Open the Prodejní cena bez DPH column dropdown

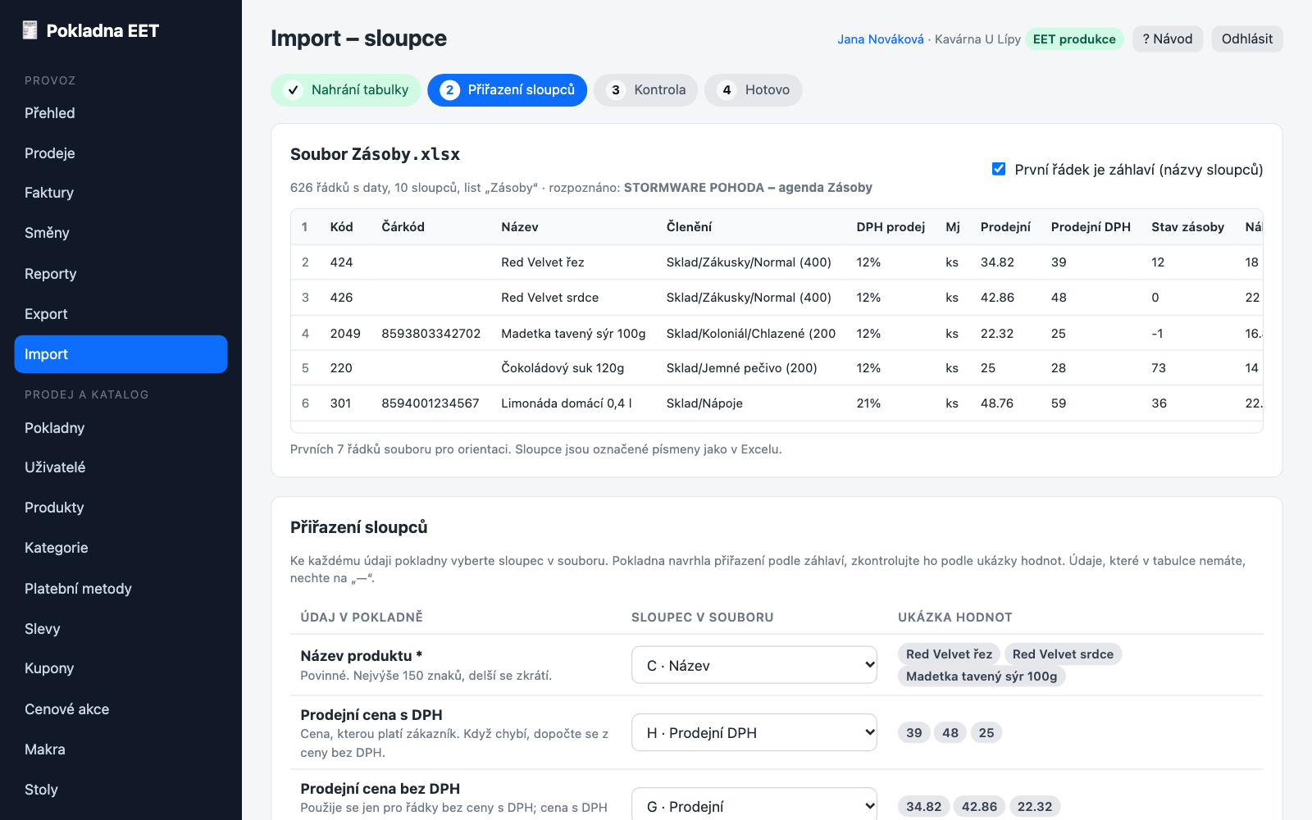pyautogui.click(x=754, y=806)
